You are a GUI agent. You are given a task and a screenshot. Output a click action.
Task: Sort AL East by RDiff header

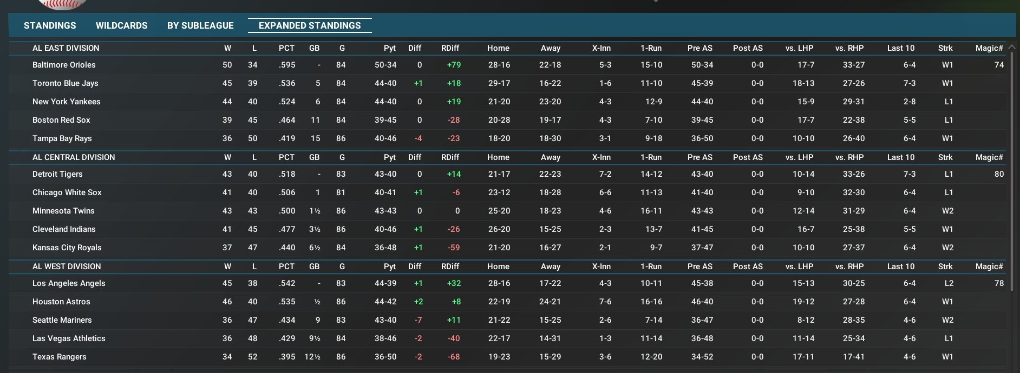pos(450,48)
